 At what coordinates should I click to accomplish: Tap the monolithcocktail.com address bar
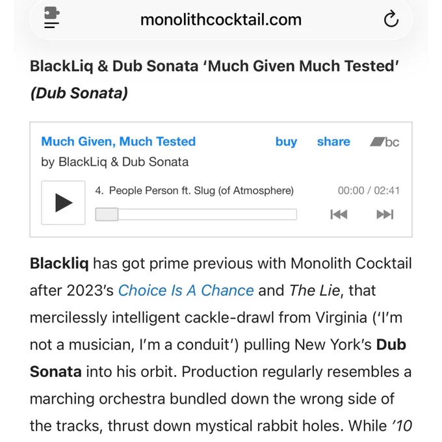tap(221, 19)
